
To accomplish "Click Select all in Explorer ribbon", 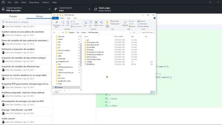I will click(x=141, y=21).
